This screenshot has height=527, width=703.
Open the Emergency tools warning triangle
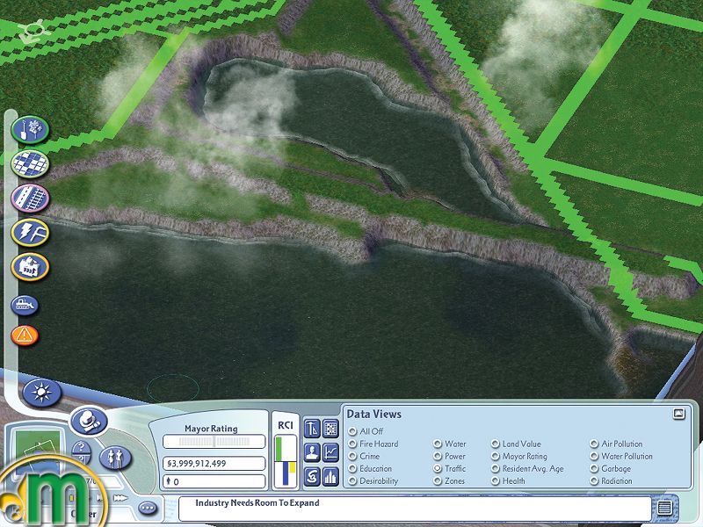(x=25, y=336)
